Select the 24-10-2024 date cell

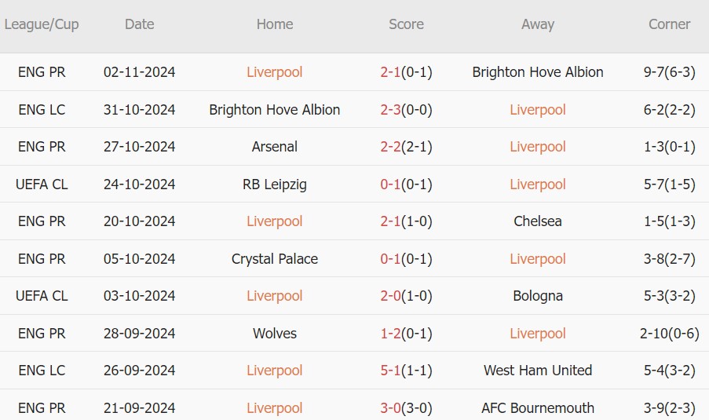click(x=140, y=184)
